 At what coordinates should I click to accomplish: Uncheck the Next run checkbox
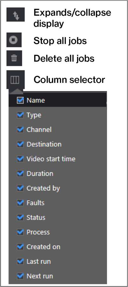coord(20,276)
